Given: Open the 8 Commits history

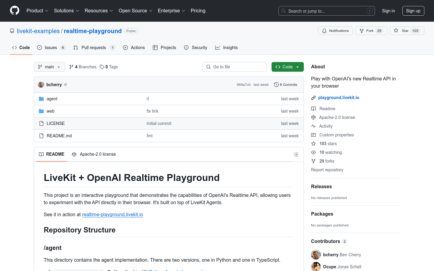Looking at the screenshot, I should [x=285, y=85].
